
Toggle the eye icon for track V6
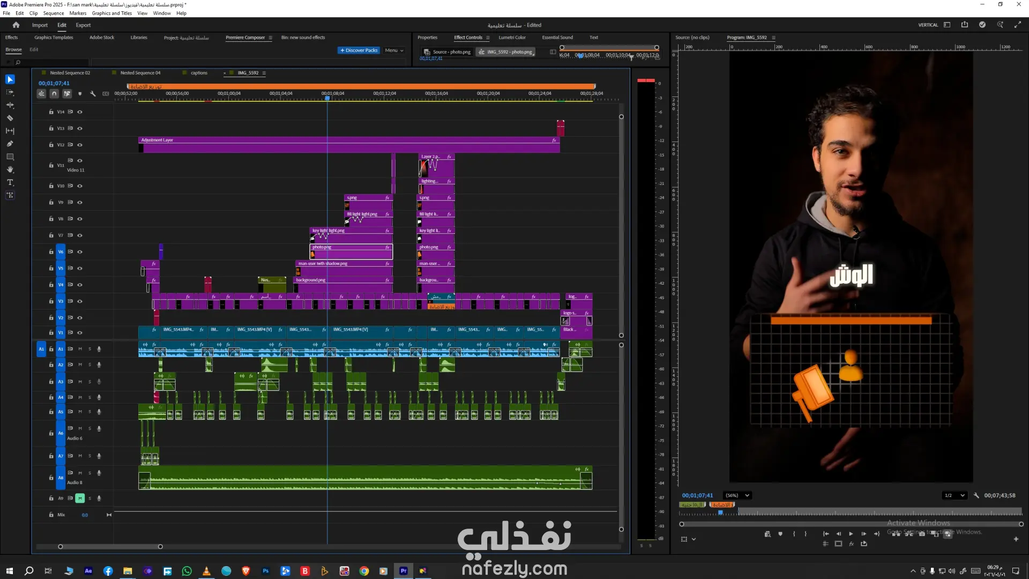(x=80, y=252)
